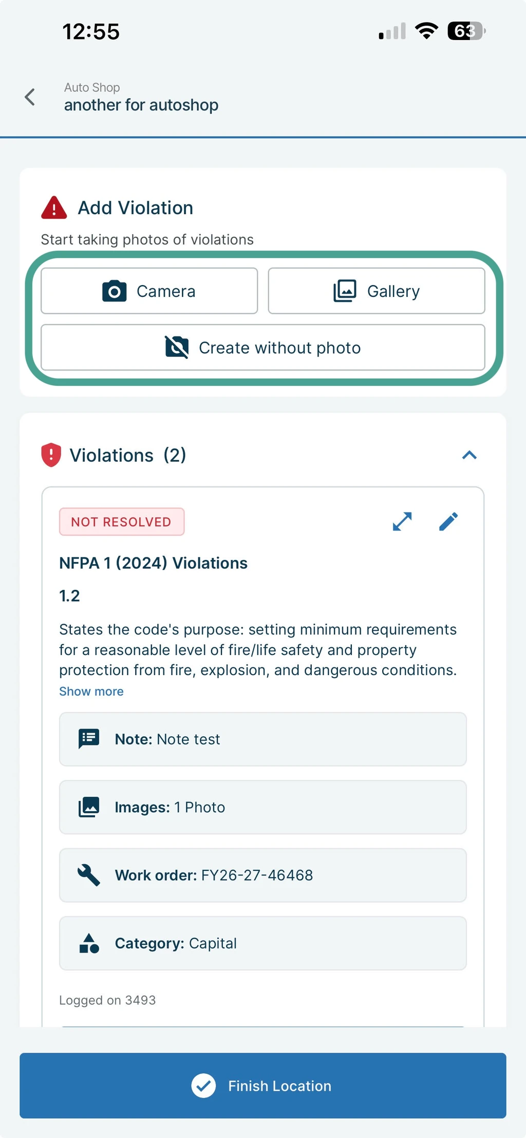526x1138 pixels.
Task: Edit the violation with the pencil icon
Action: 448,521
